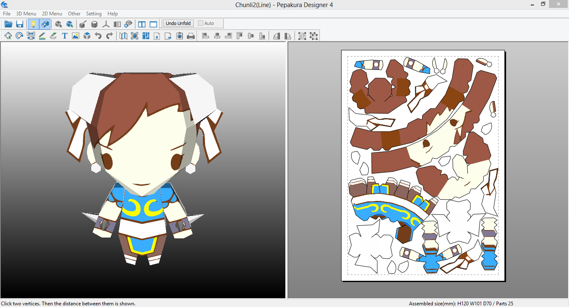Select the Join/Disjoin parts tool icon

coord(31,36)
